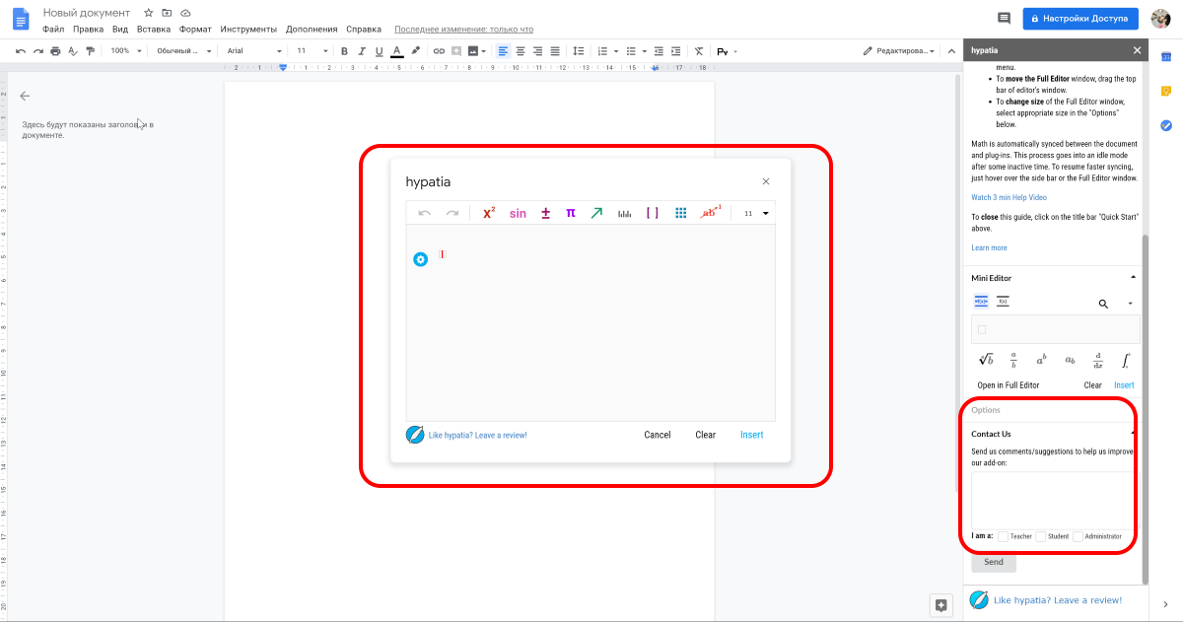The height and width of the screenshot is (622, 1183).
Task: Click Insert in hypatia dialog
Action: pos(751,435)
